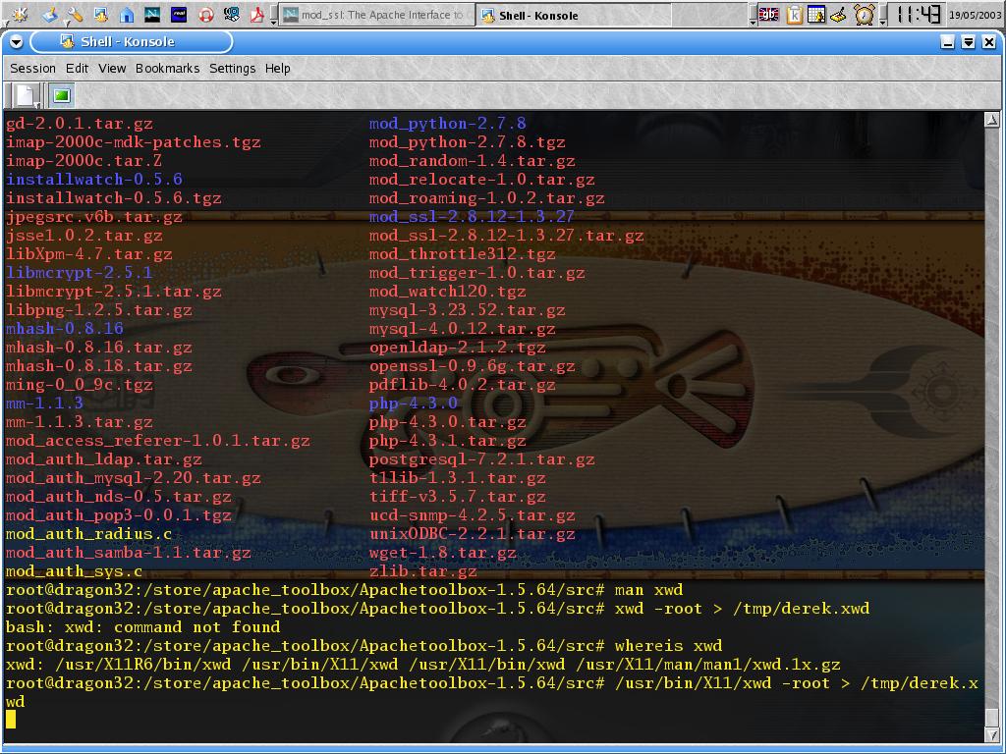The image size is (1006, 754).
Task: Click postgresql-7.2.1.tar.gz file name
Action: (x=481, y=459)
